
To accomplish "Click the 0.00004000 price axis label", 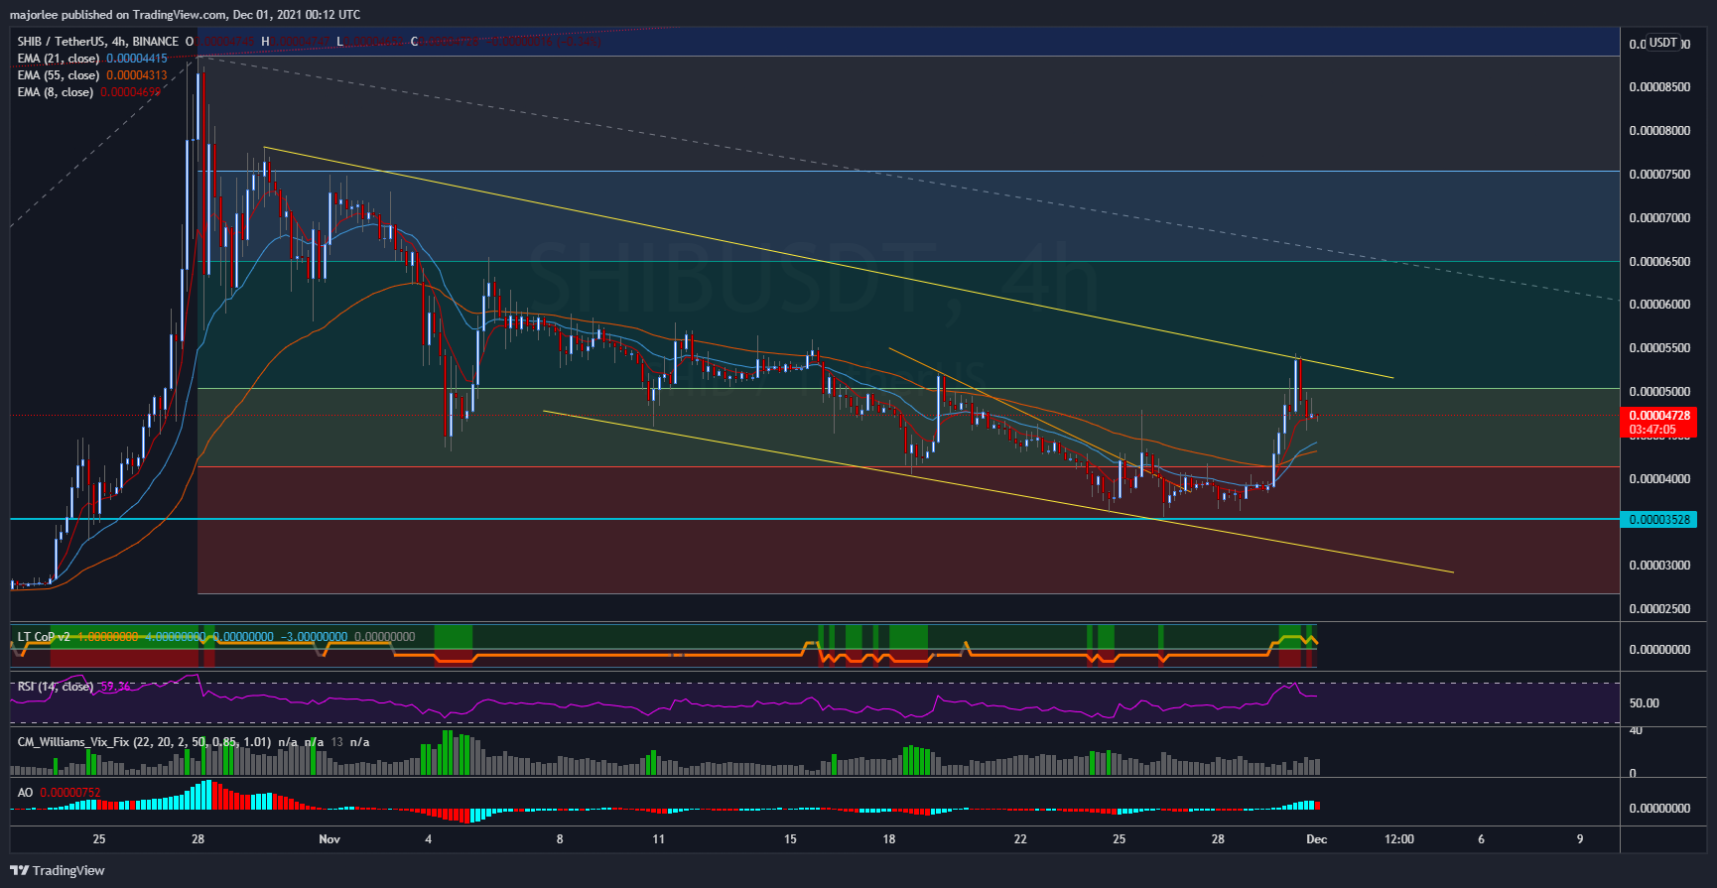I will (1659, 479).
